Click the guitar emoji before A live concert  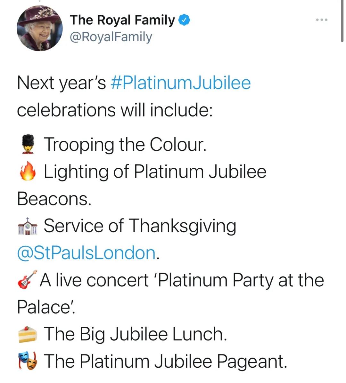27,280
